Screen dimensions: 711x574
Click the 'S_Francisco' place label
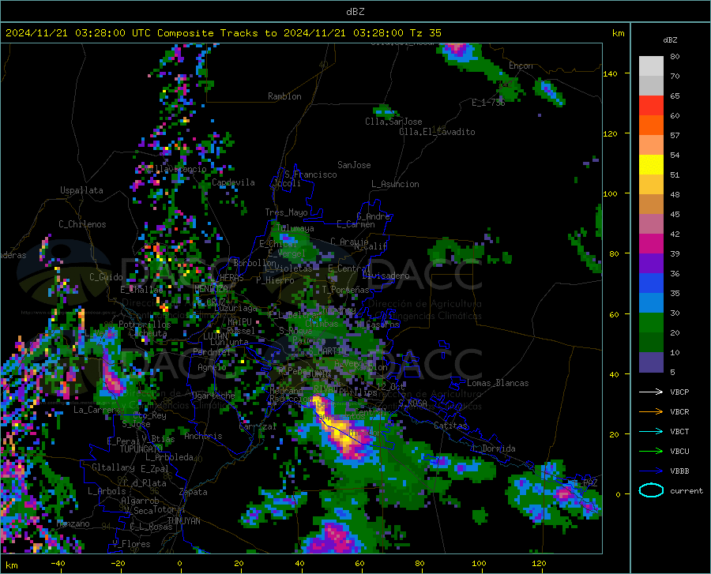(x=310, y=174)
